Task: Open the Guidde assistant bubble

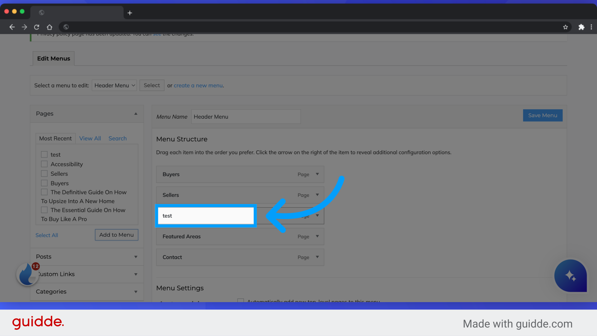Action: (x=571, y=276)
